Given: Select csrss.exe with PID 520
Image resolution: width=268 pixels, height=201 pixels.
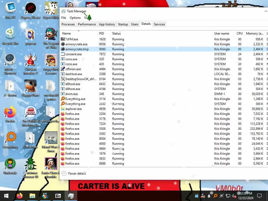Looking at the screenshot, I should coord(163,59).
